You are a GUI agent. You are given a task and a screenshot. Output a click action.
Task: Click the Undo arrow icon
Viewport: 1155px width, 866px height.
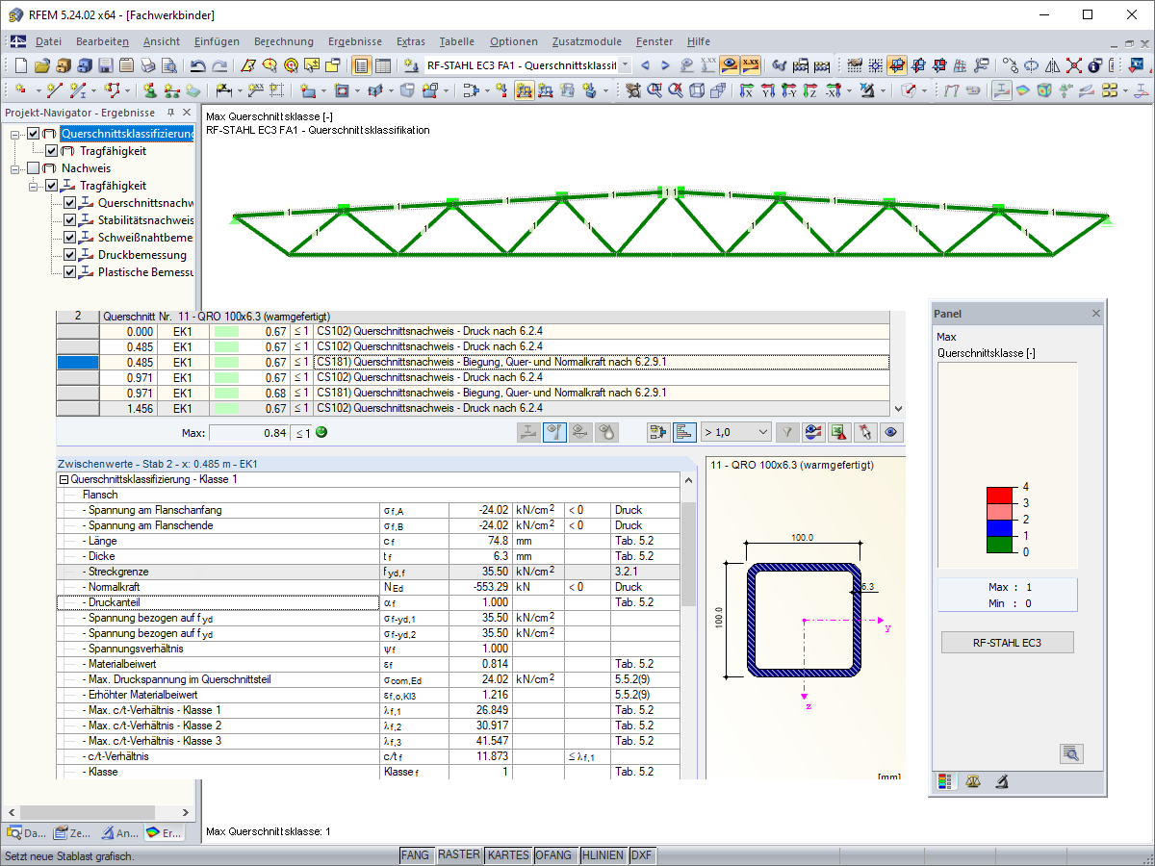pos(197,65)
